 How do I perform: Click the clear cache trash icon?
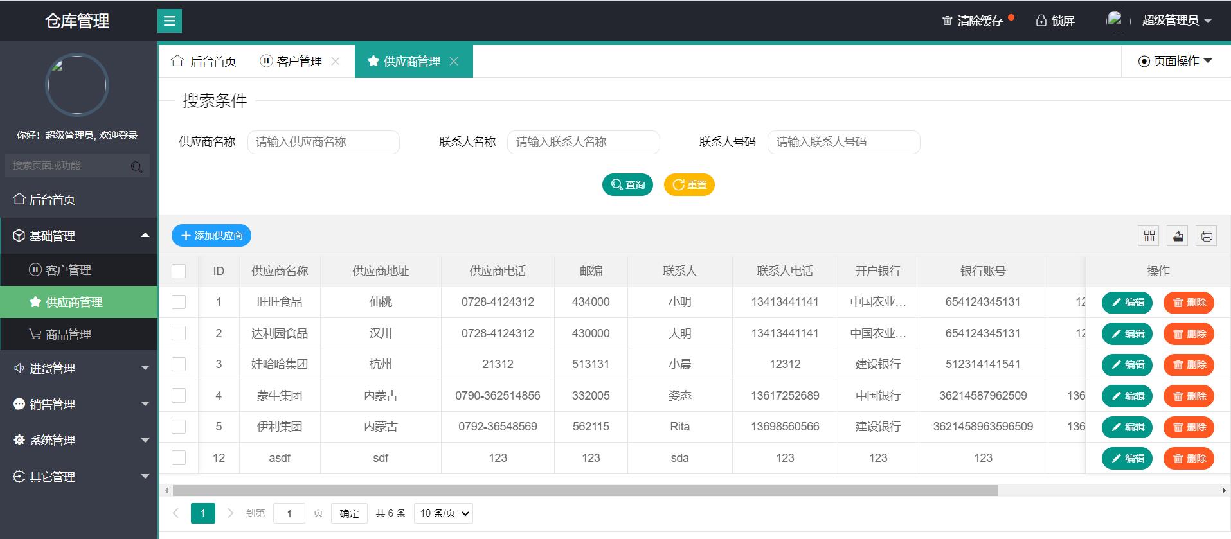click(947, 21)
